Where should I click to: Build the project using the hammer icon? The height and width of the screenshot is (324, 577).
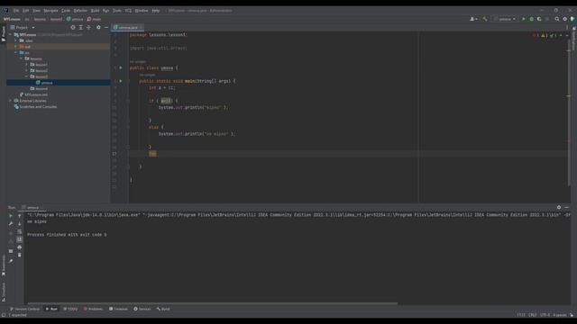point(485,19)
